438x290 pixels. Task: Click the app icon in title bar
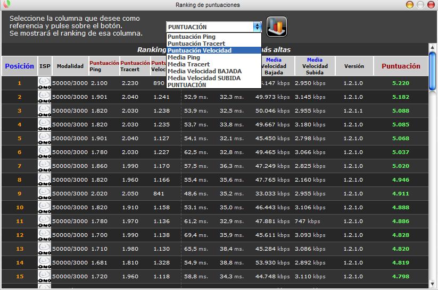click(x=6, y=5)
